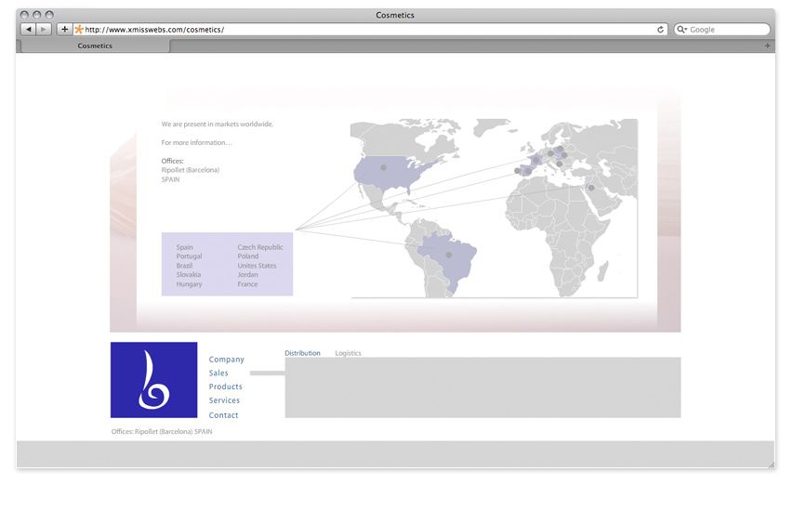Open the Contact page link
This screenshot has width=792, height=511.
224,415
